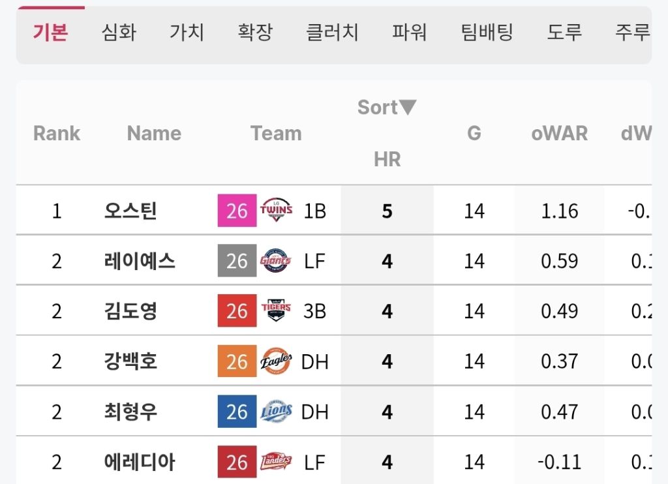This screenshot has height=484, width=668.
Task: Open player 김도영's profile link
Action: pyautogui.click(x=130, y=310)
